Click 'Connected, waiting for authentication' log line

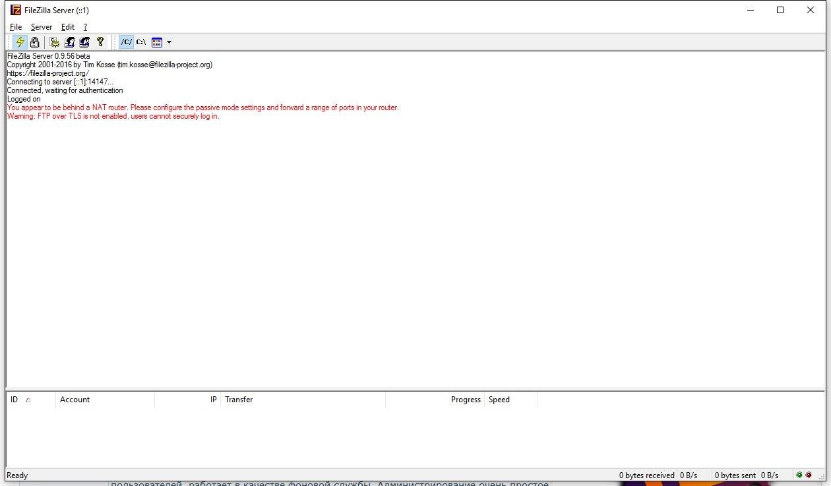tap(65, 90)
